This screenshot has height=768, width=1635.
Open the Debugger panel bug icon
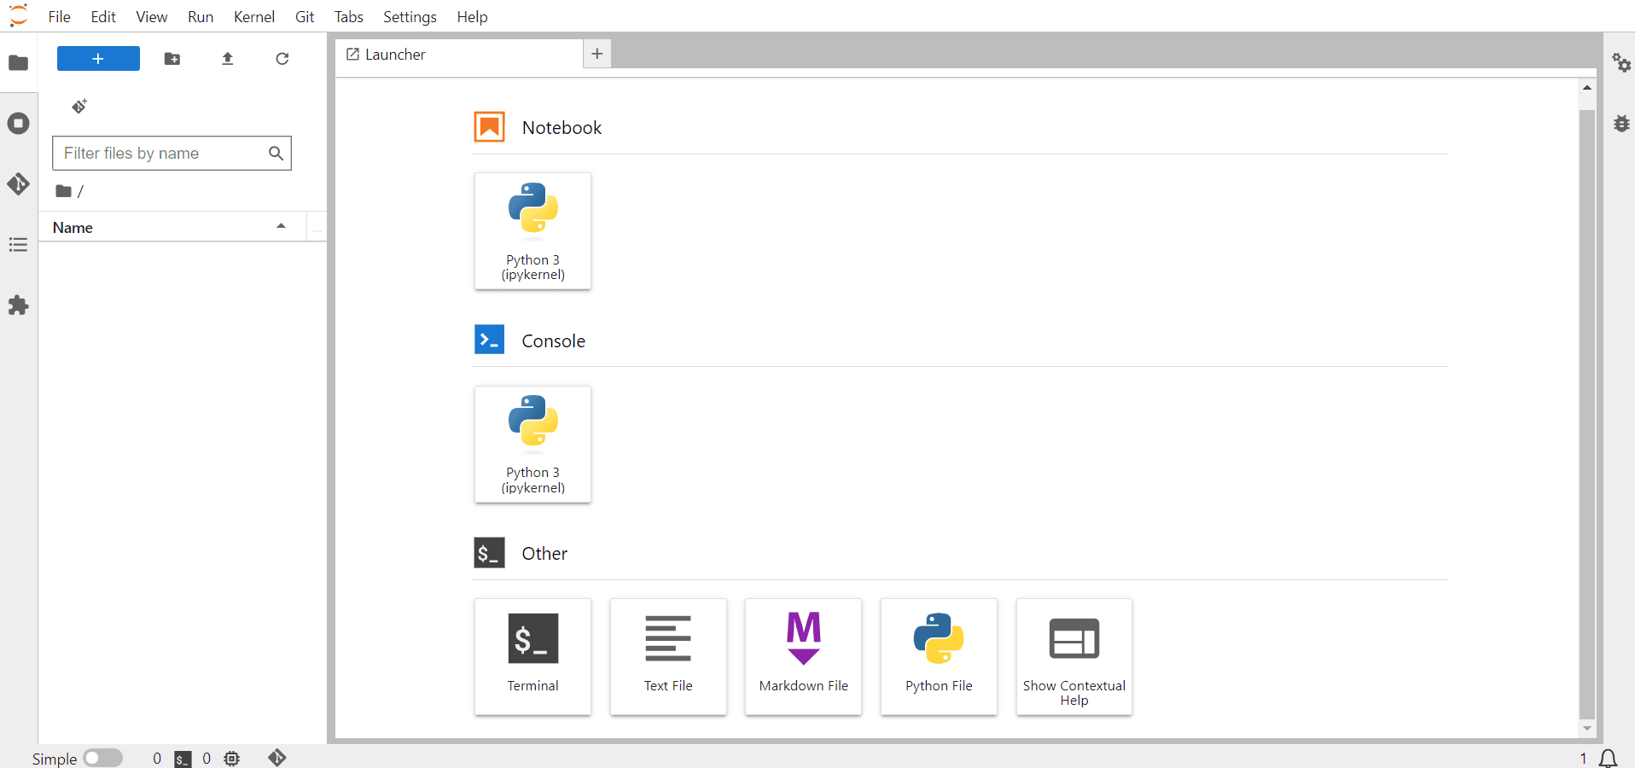[x=1620, y=124]
